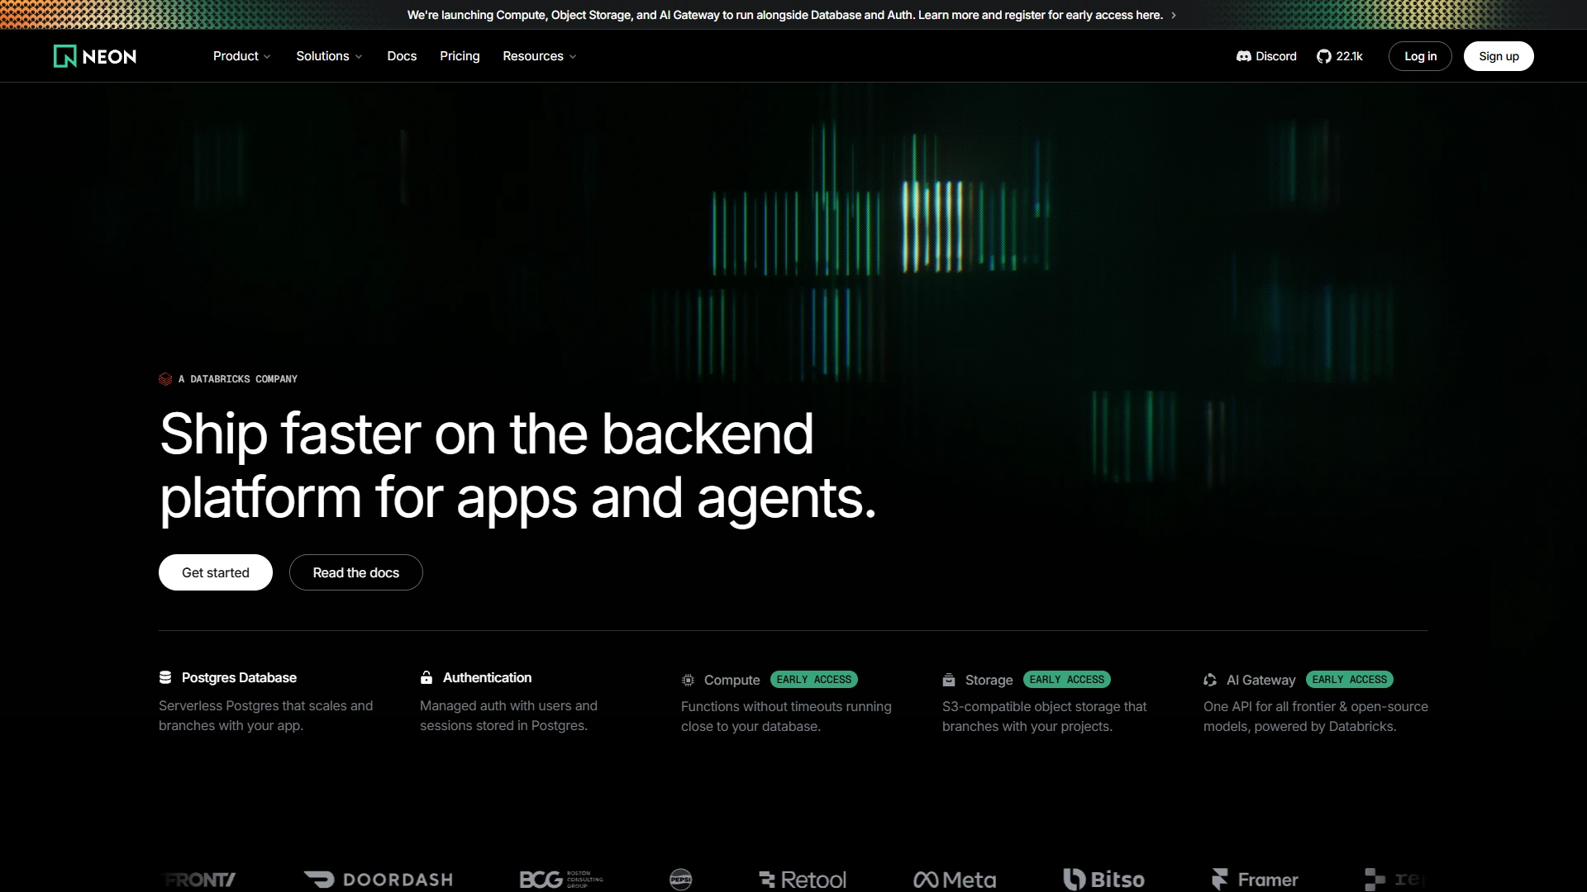Click Storage's EARLY ACCESS badge
This screenshot has height=892, width=1587.
tap(1067, 680)
